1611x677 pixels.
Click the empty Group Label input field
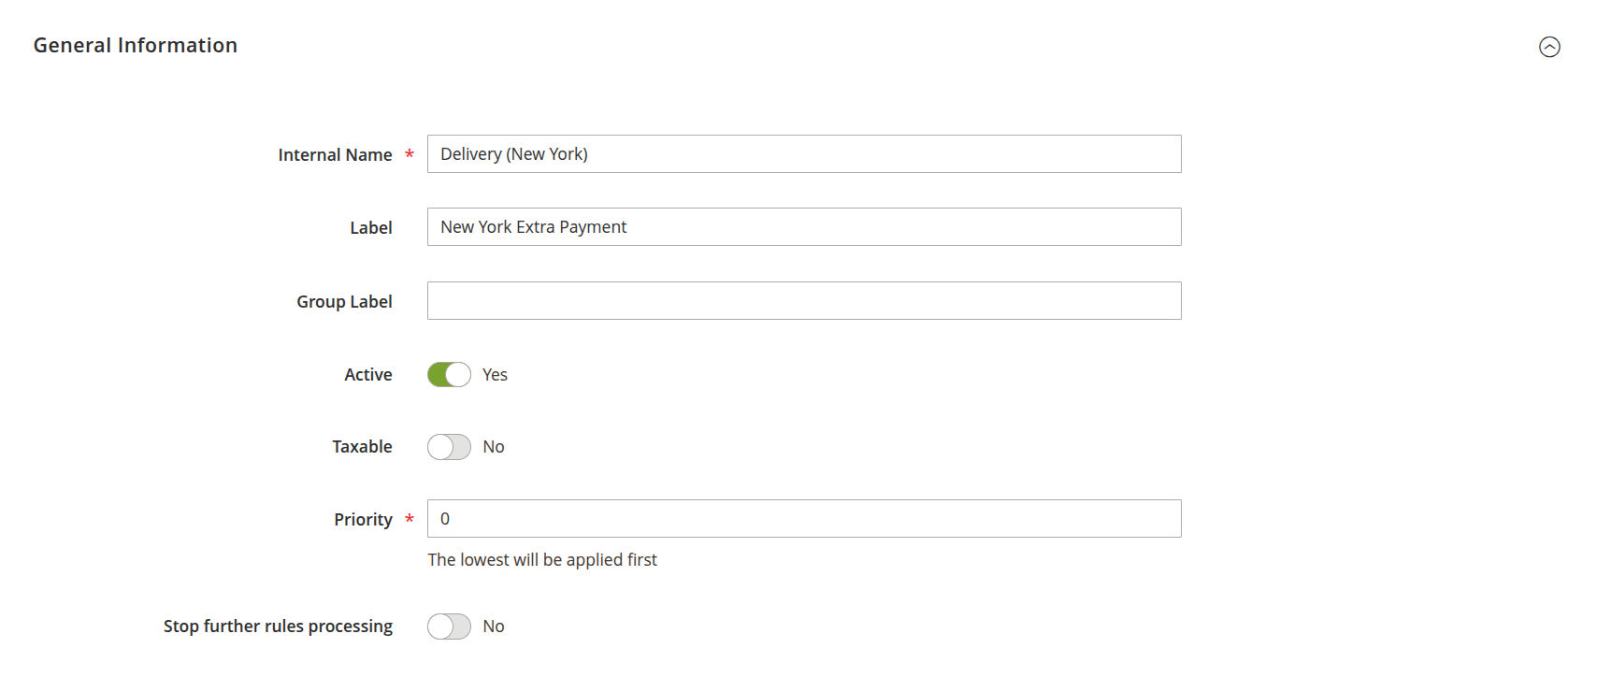(x=803, y=301)
